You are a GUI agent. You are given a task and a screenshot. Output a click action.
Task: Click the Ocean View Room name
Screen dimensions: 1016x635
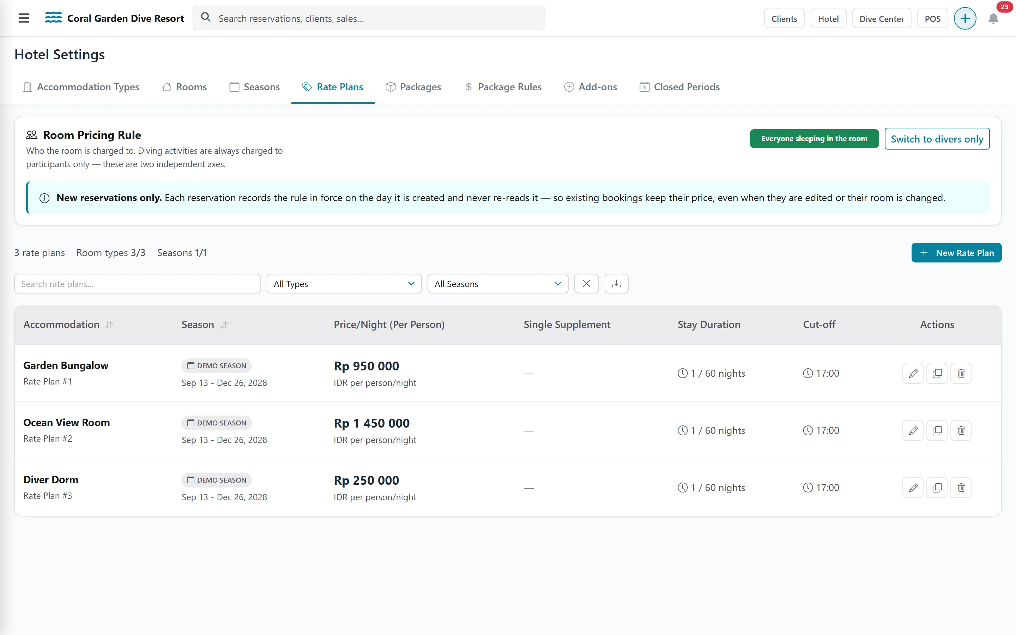[x=66, y=423]
